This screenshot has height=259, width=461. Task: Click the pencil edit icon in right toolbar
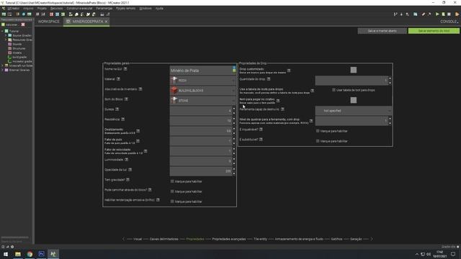point(424,14)
